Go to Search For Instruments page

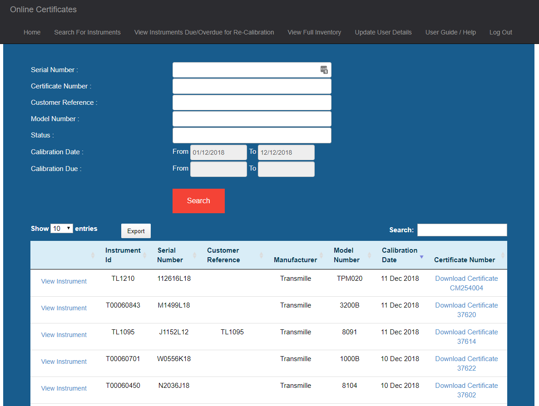coord(87,32)
